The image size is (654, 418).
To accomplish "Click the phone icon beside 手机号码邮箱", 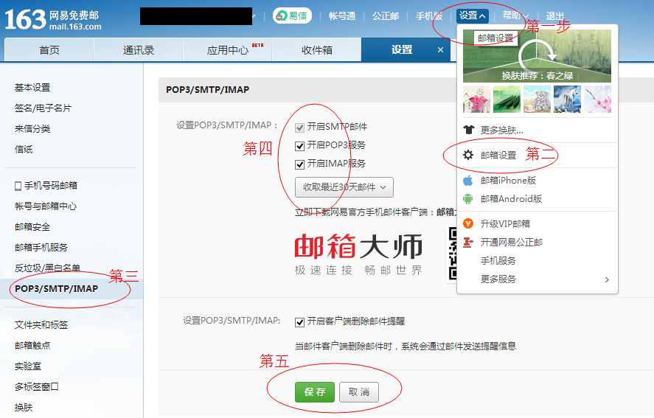I will (x=18, y=186).
